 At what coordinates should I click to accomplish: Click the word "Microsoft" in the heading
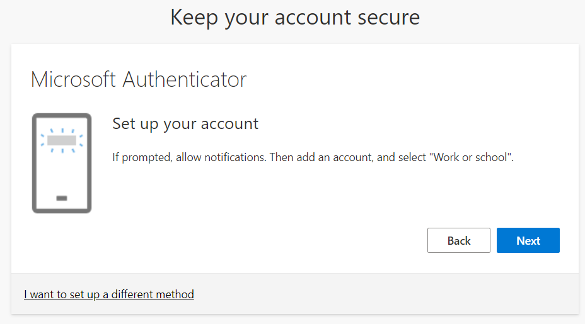[x=73, y=80]
